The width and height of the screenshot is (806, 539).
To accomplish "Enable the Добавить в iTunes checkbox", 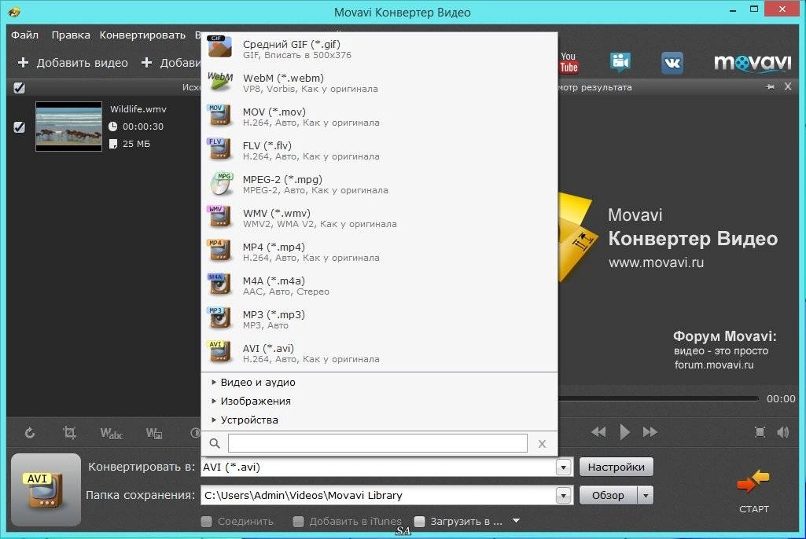I will tap(298, 522).
